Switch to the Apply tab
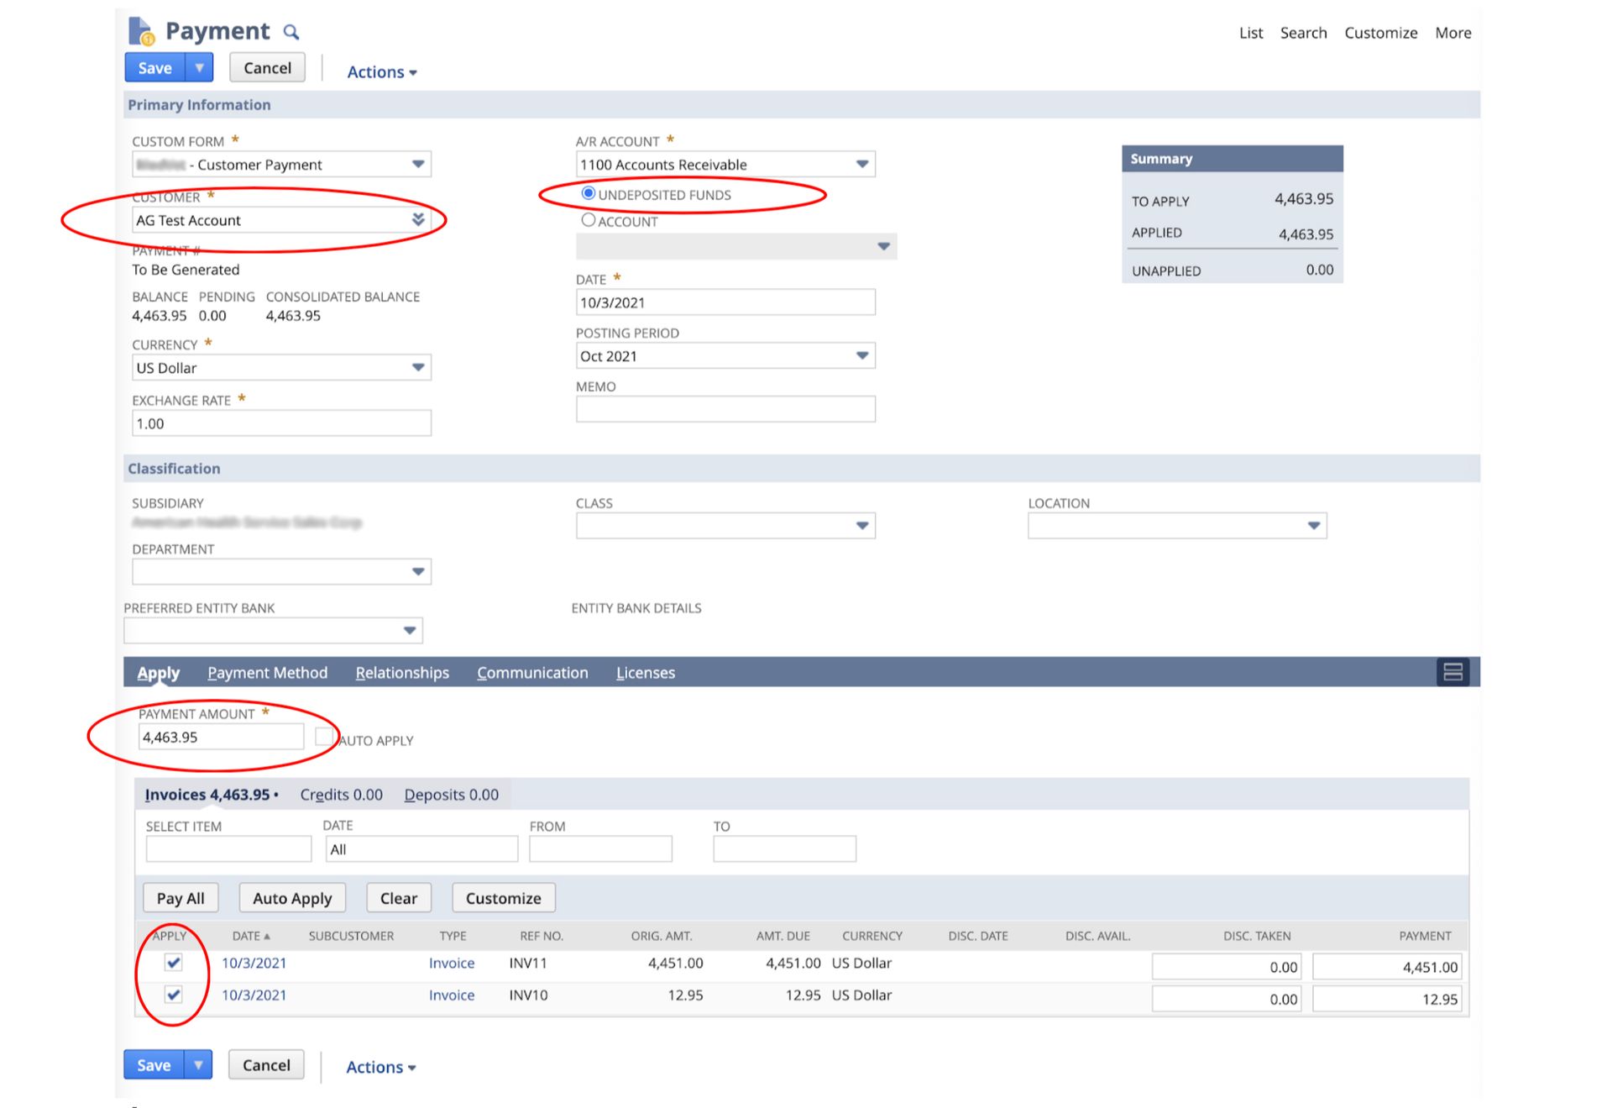The image size is (1612, 1108). [x=159, y=673]
